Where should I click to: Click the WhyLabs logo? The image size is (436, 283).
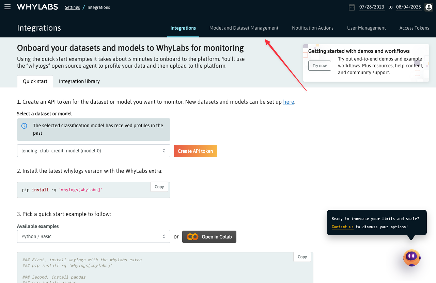pos(37,7)
